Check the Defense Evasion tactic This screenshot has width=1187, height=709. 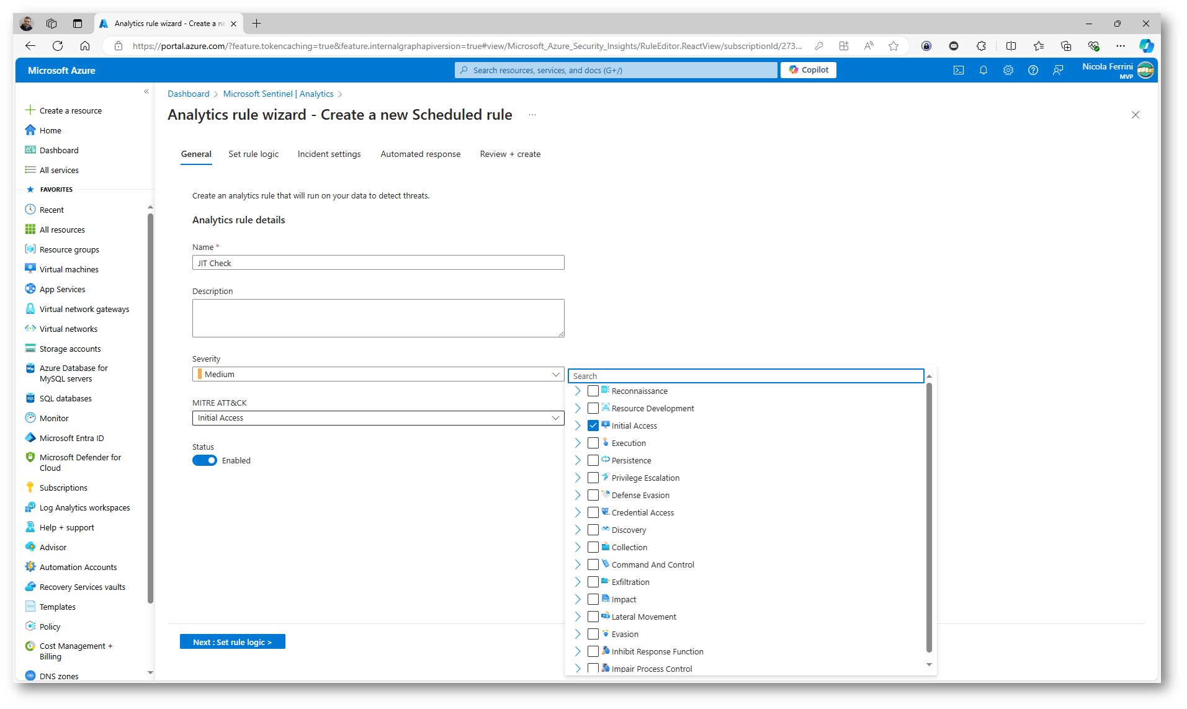click(x=593, y=495)
